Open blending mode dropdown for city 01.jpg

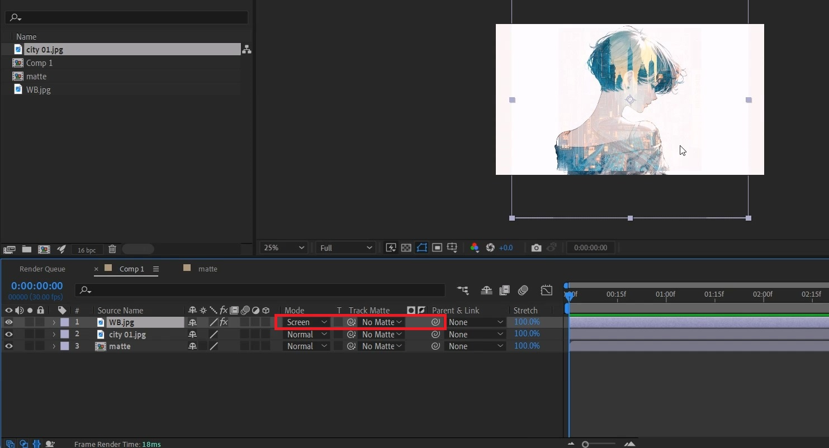pos(307,335)
